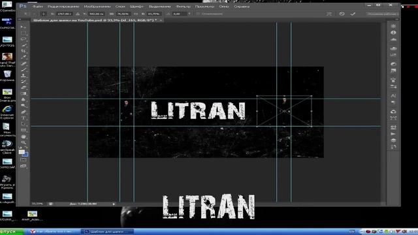Select the Clone Stamp tool

click(24, 76)
